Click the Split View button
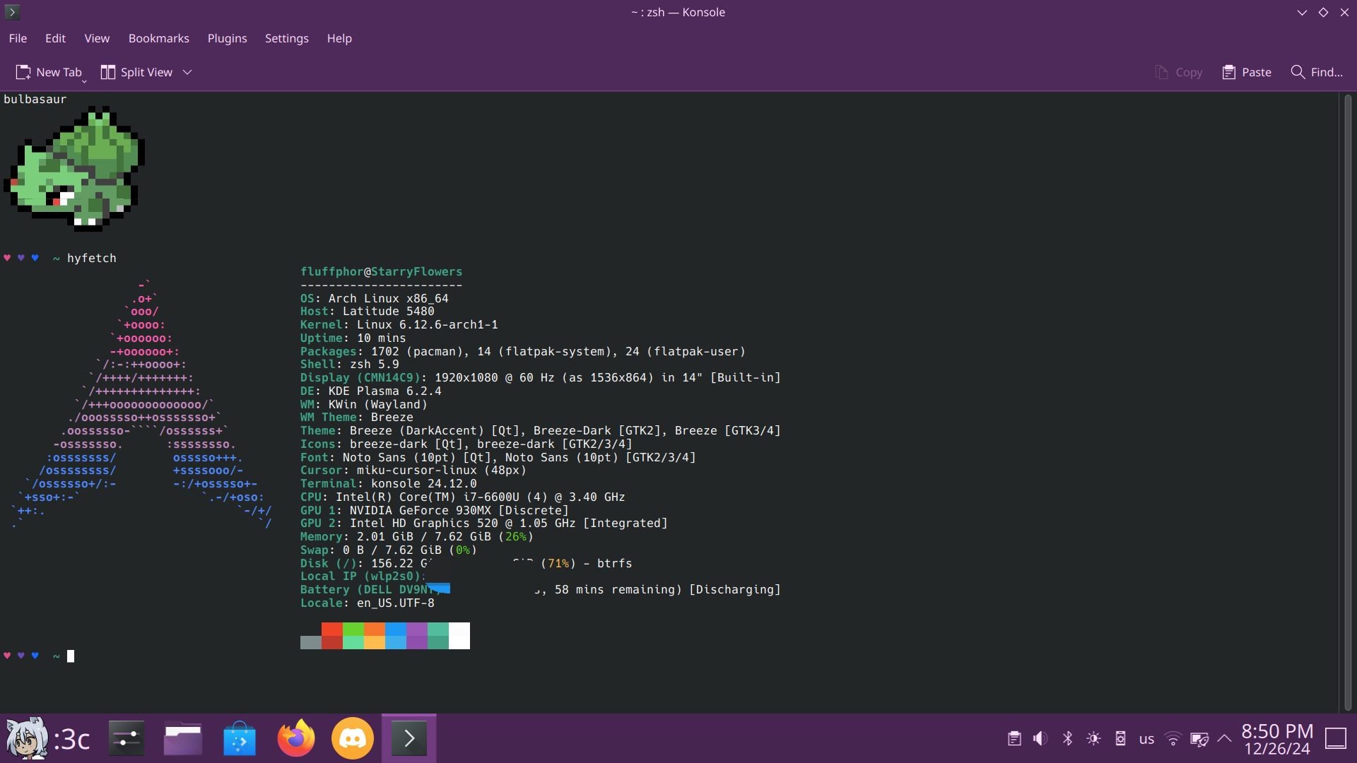Viewport: 1357px width, 763px height. [136, 72]
